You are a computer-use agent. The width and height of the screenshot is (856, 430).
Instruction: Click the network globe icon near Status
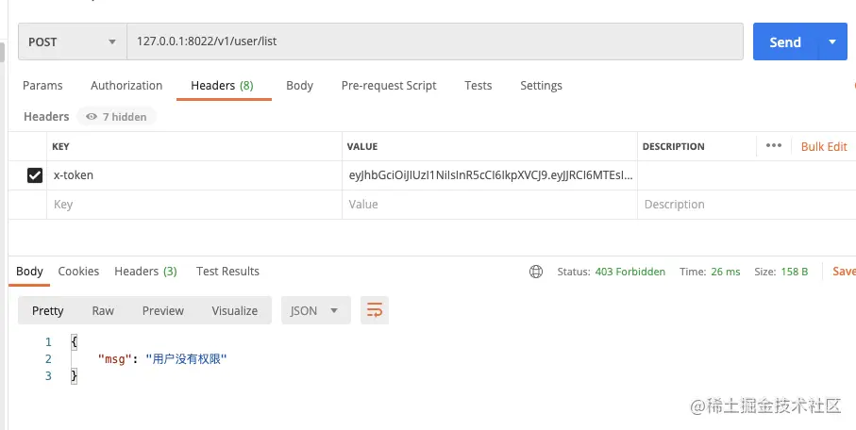click(x=536, y=272)
